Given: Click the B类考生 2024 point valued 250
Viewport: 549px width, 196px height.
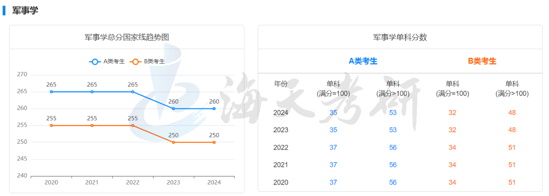Looking at the screenshot, I should point(214,142).
